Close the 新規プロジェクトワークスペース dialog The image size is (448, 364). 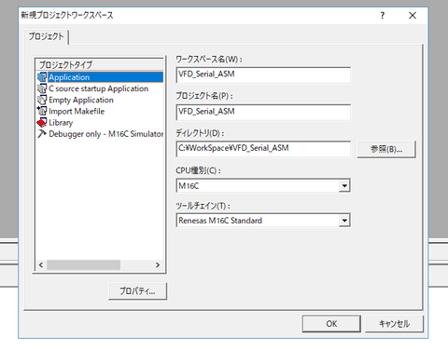click(x=413, y=15)
